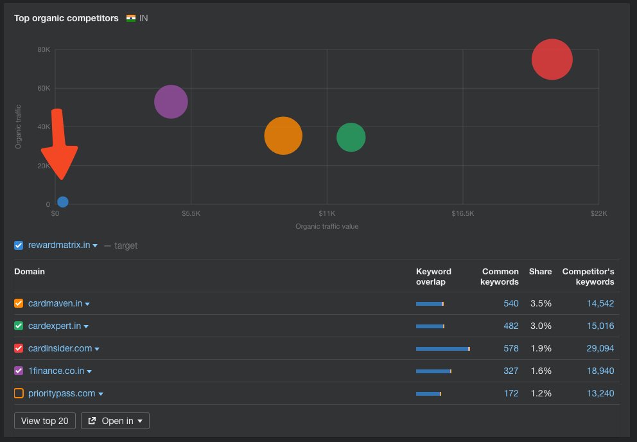The image size is (637, 442).
Task: Click the Top organic competitors heading
Action: (66, 18)
